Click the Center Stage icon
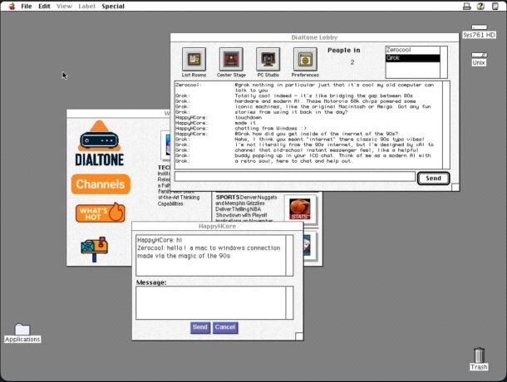507x382 pixels. 232,60
